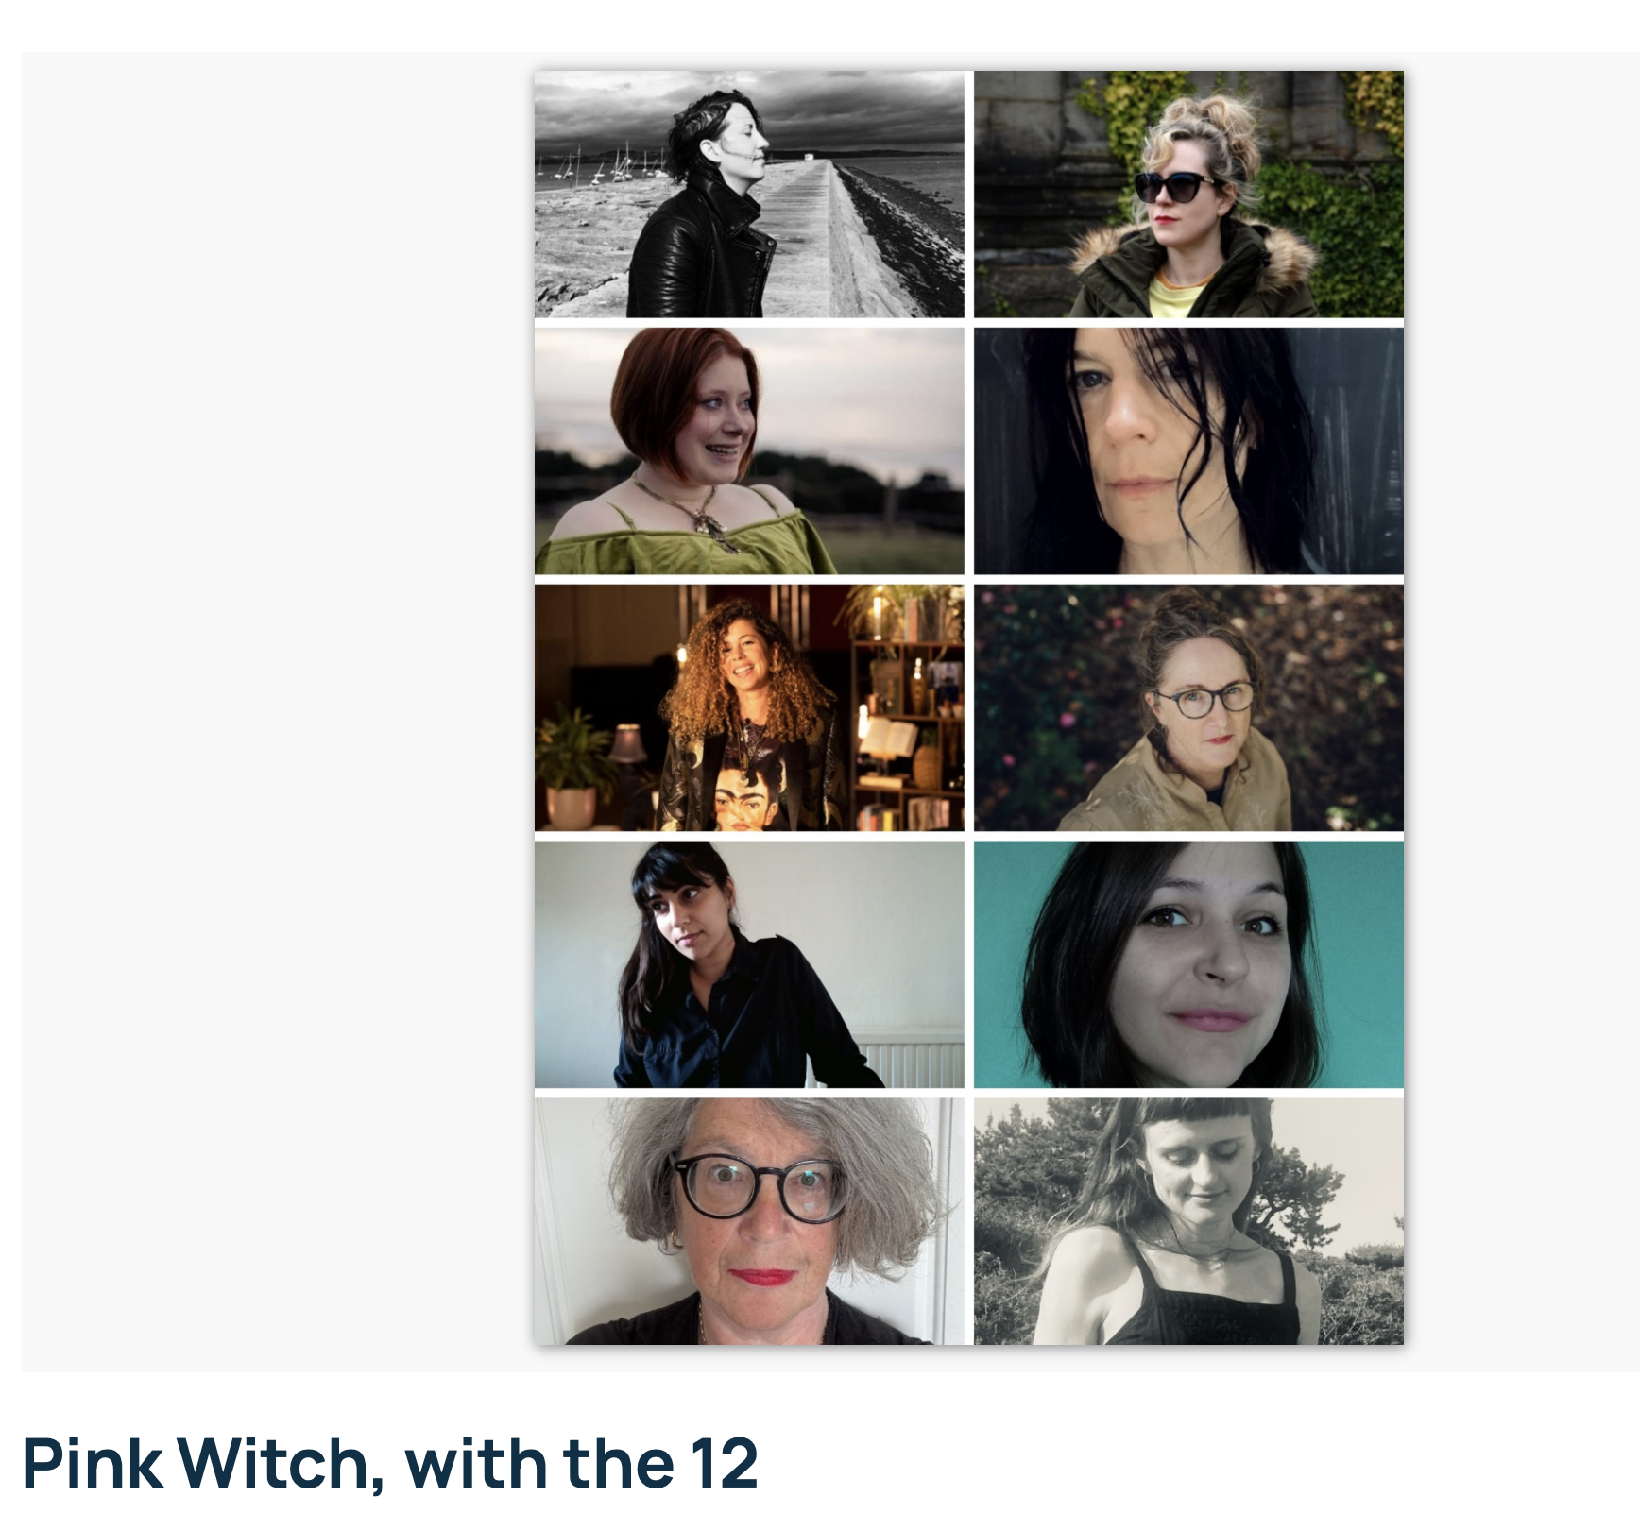This screenshot has height=1513, width=1640.
Task: Select the woman with glasses and beige jacket
Action: [1188, 707]
